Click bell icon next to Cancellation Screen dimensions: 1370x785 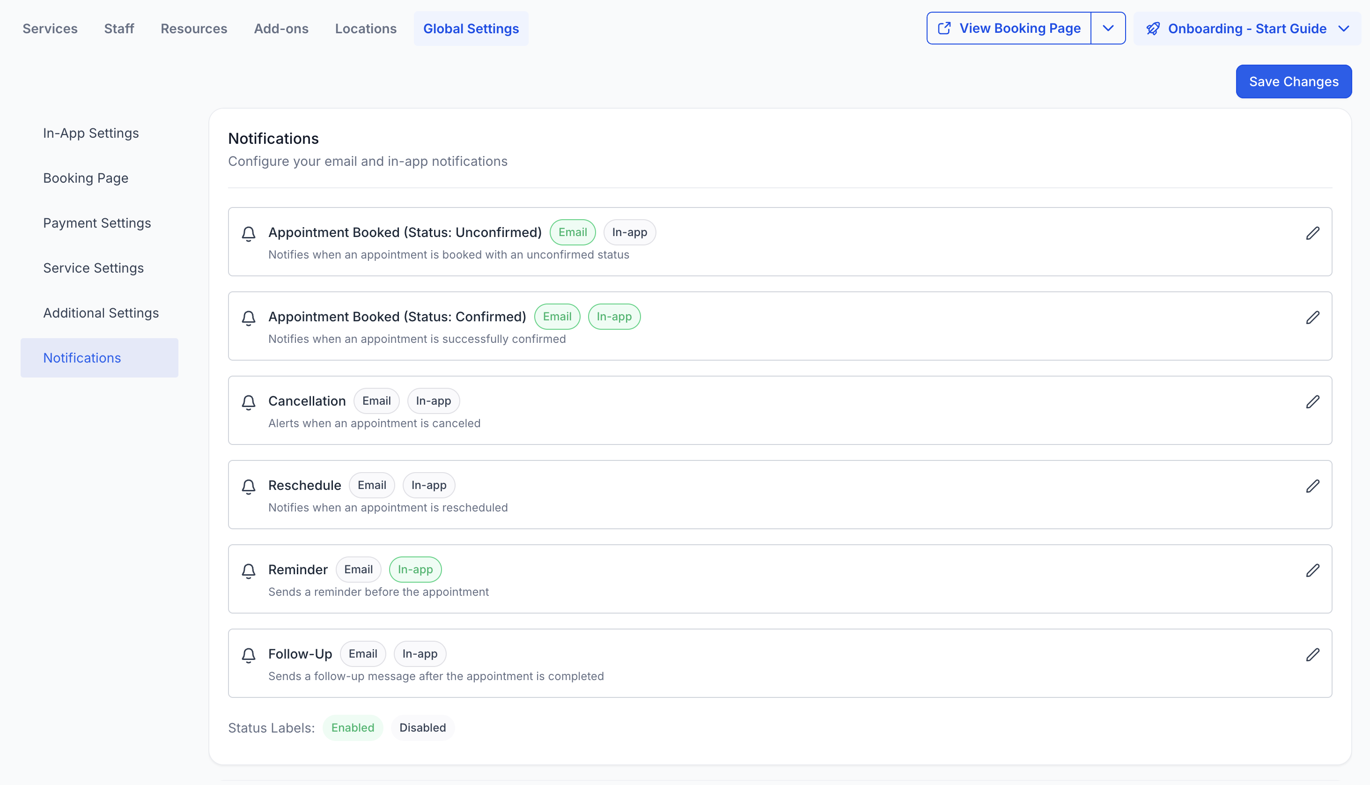pos(249,402)
